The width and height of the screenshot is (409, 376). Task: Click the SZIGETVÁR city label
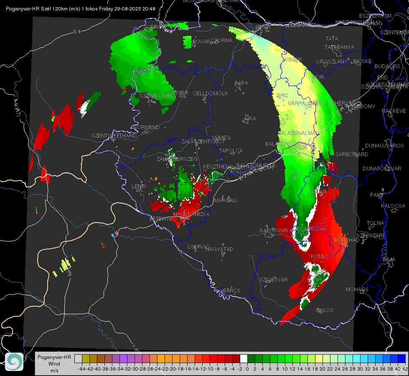[274, 280]
